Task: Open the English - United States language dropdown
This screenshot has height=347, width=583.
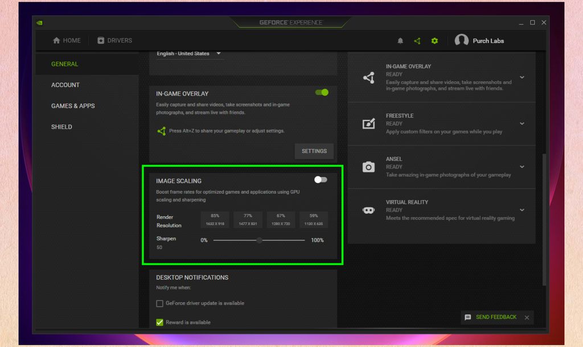Action: [x=188, y=53]
